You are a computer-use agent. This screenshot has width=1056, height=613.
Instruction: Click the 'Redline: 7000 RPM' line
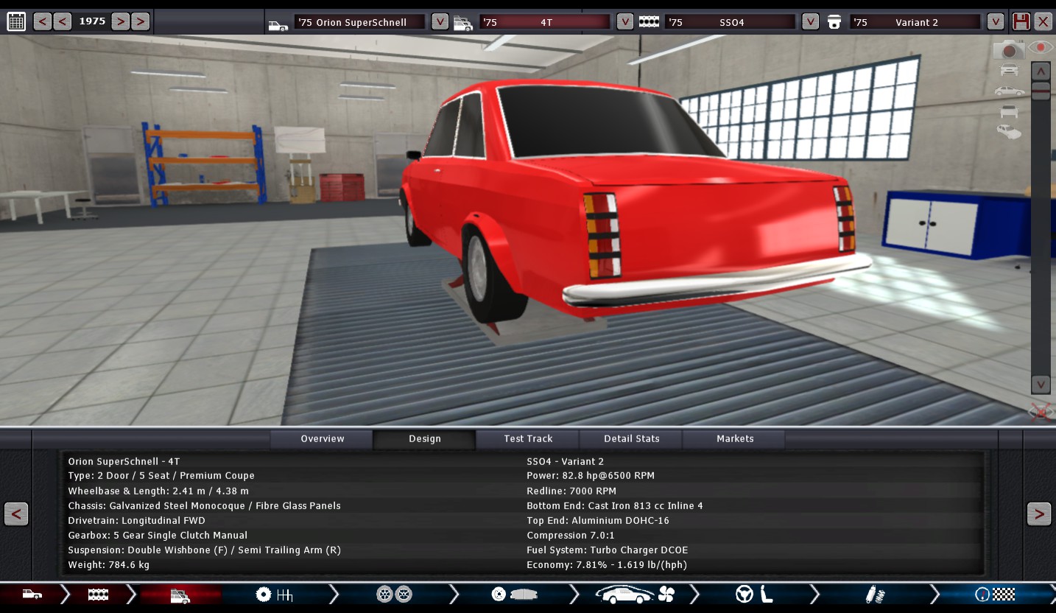(x=571, y=491)
